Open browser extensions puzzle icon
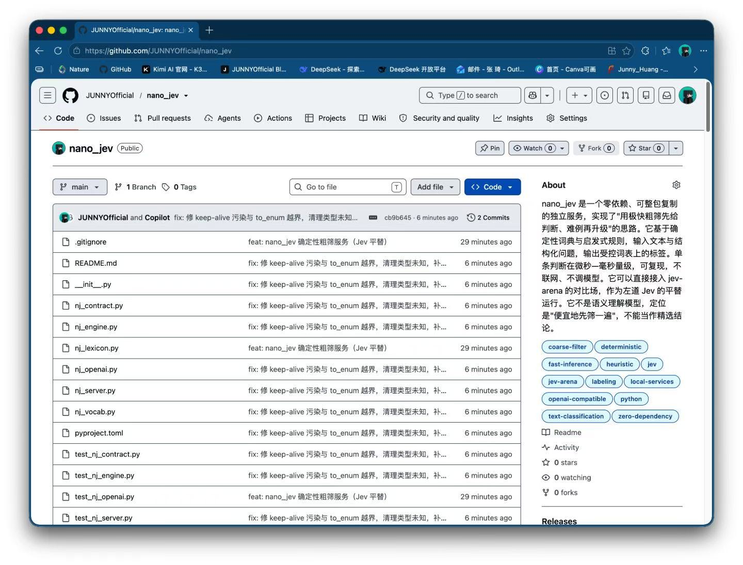The width and height of the screenshot is (743, 565). (645, 51)
